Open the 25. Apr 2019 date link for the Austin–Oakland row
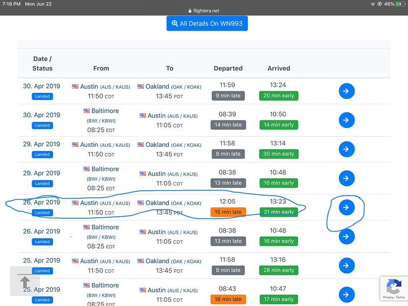The image size is (408, 306). pos(41,261)
